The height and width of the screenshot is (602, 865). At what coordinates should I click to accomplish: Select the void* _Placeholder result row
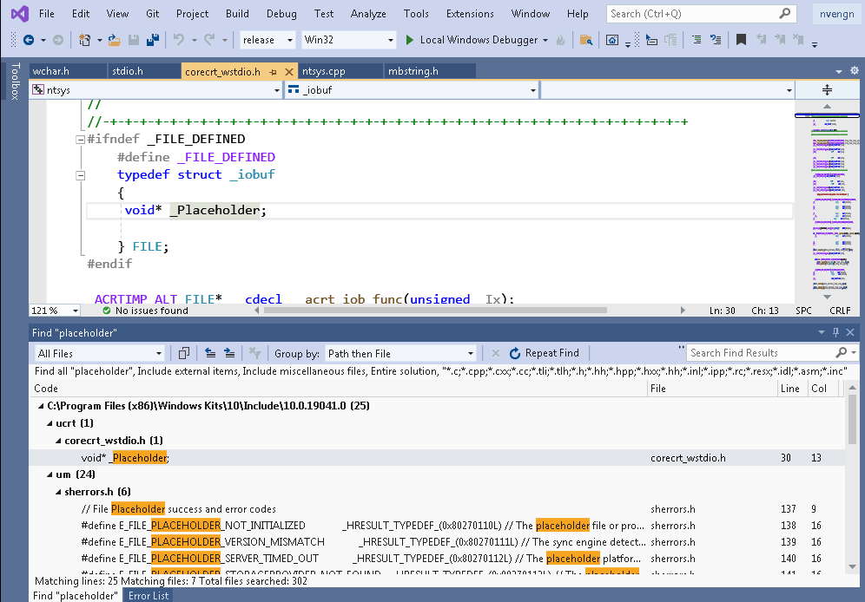(x=437, y=458)
